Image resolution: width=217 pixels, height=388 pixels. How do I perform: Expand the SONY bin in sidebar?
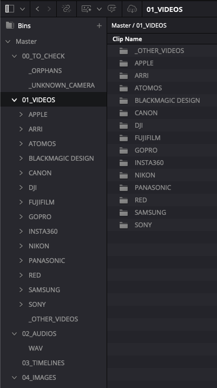(21, 304)
